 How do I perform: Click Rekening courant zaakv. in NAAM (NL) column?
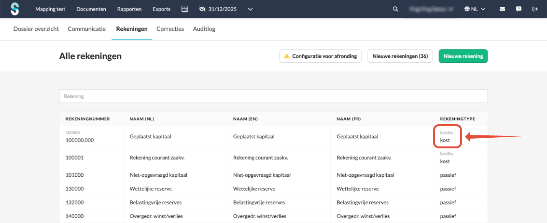157,157
